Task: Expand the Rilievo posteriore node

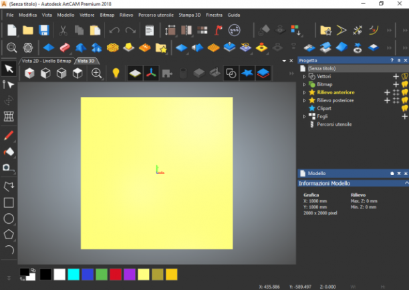Action: 304,100
